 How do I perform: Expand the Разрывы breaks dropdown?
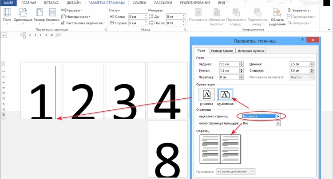click(72, 10)
